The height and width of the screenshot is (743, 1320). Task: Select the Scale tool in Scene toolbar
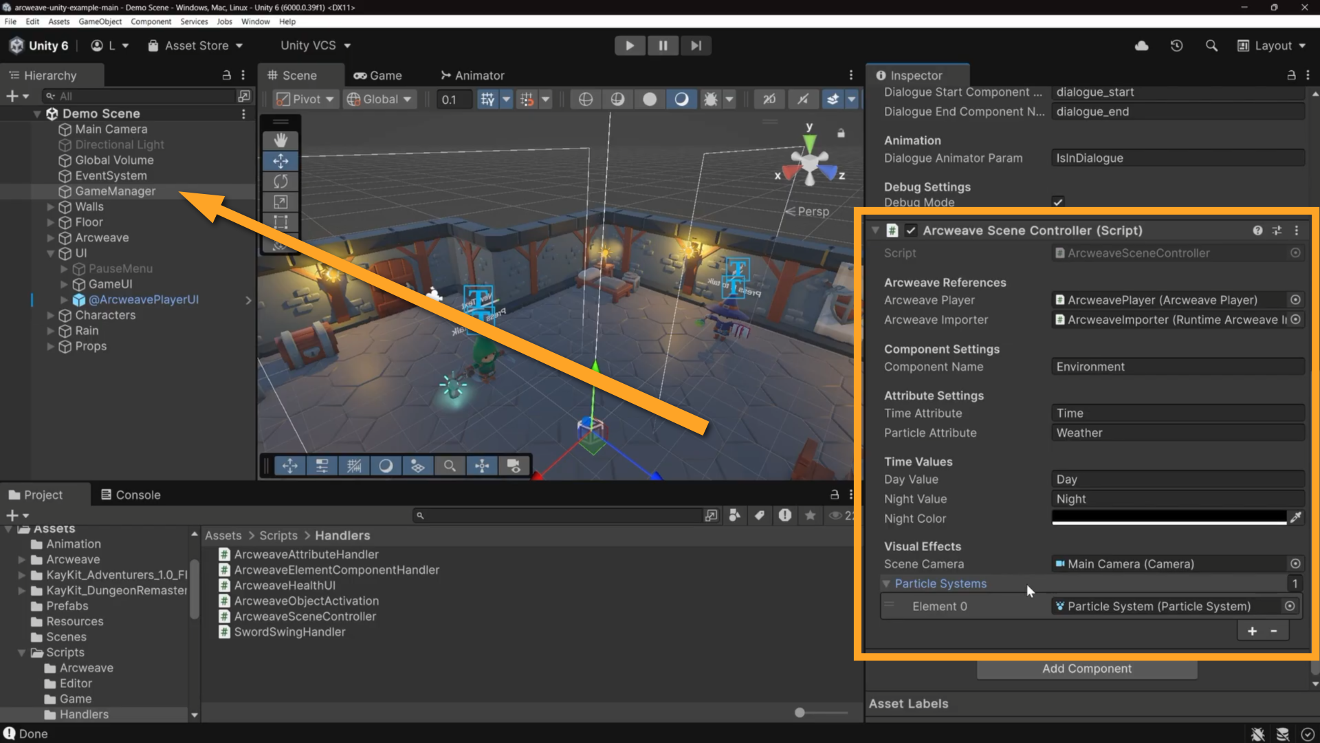pyautogui.click(x=280, y=202)
